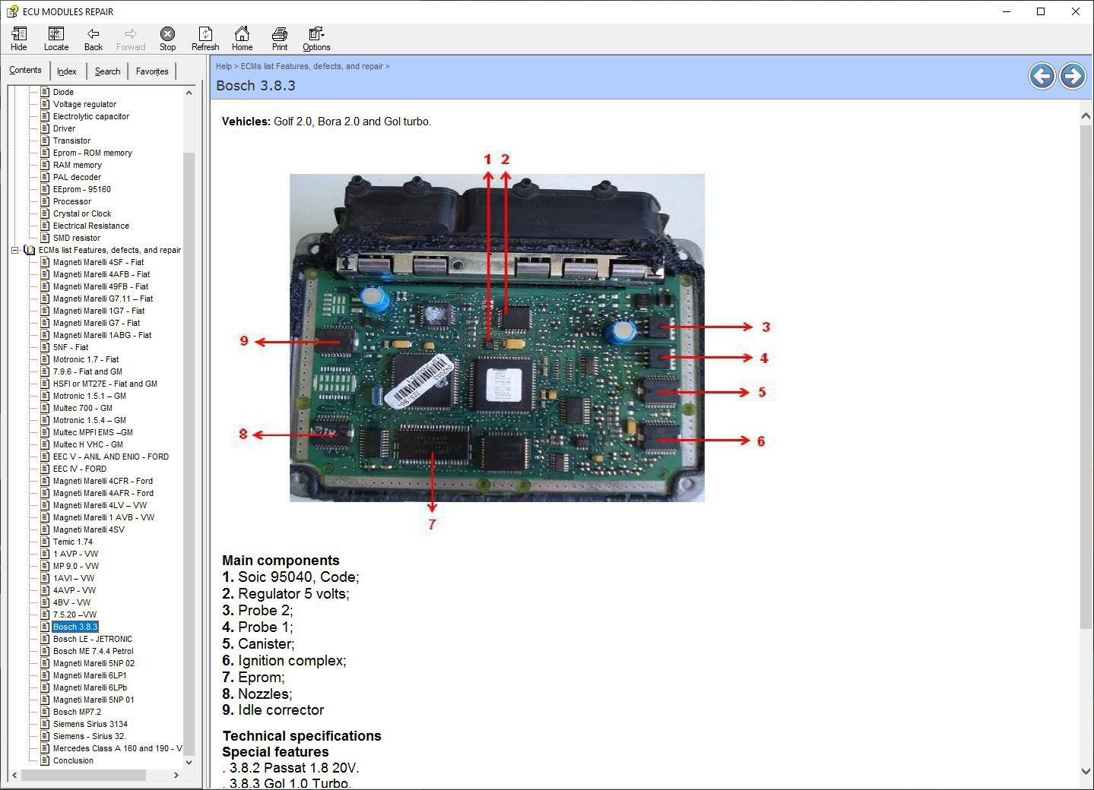Select Magneti Marelli 4SF - Fiat
This screenshot has width=1094, height=790.
[98, 262]
